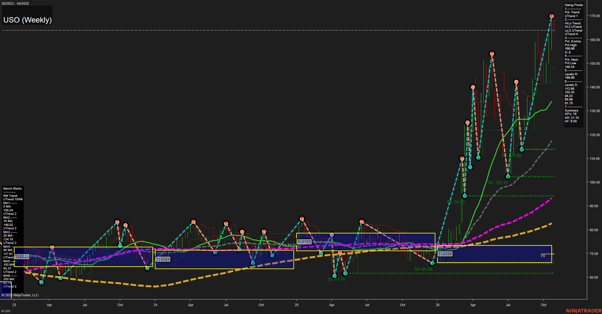
Task: Click the Pvt. Trend: line in Swing Pivots
Action: click(572, 12)
